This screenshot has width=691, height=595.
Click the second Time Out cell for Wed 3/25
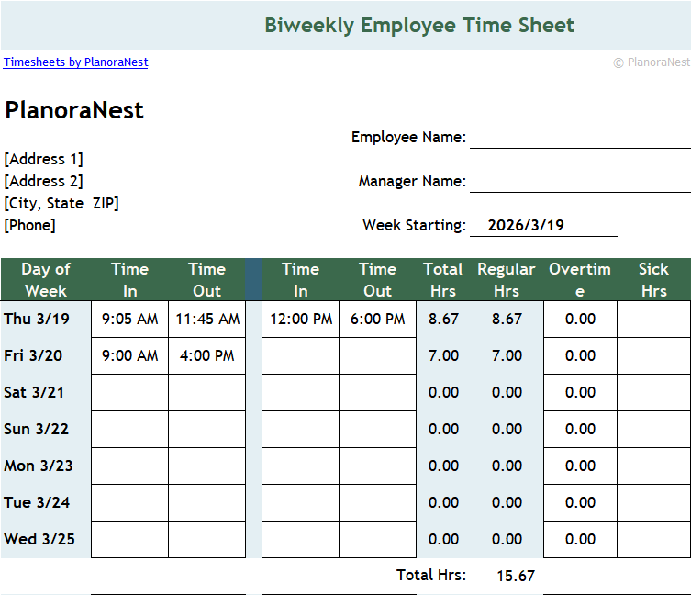point(378,539)
